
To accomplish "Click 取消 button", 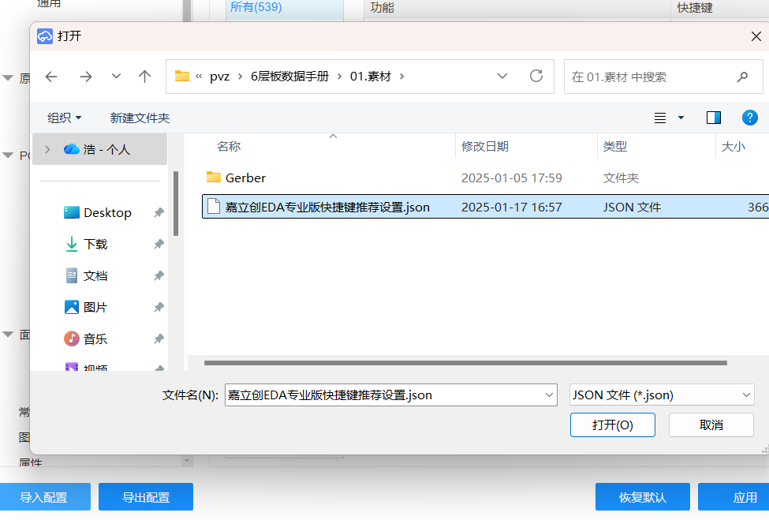I will click(711, 425).
